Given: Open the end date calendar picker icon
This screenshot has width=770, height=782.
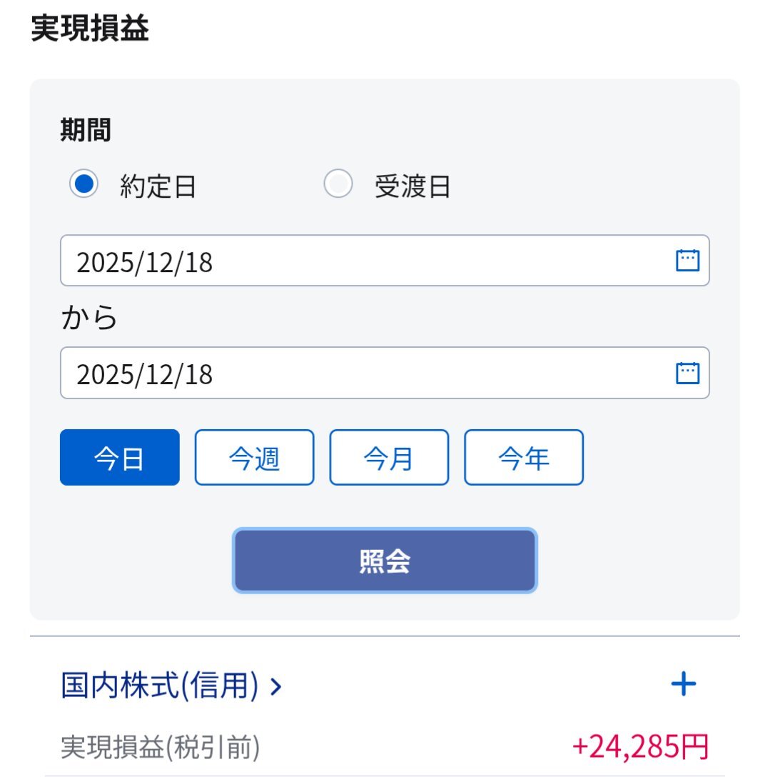Looking at the screenshot, I should tap(687, 373).
